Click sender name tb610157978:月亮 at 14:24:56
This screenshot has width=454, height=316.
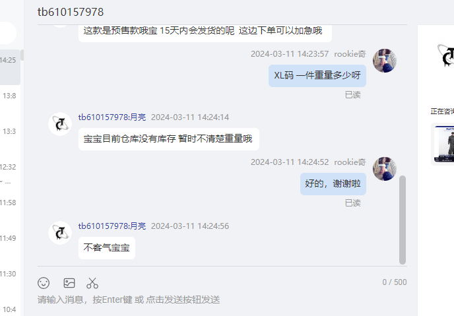112,226
